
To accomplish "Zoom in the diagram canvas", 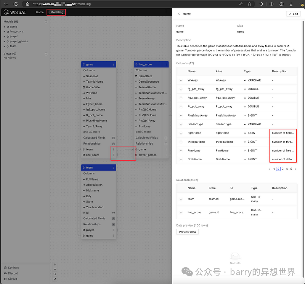I will click(x=55, y=264).
